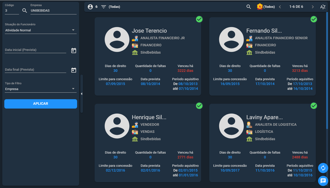Click Fernando Sil...'s avatar picture

tap(231, 39)
